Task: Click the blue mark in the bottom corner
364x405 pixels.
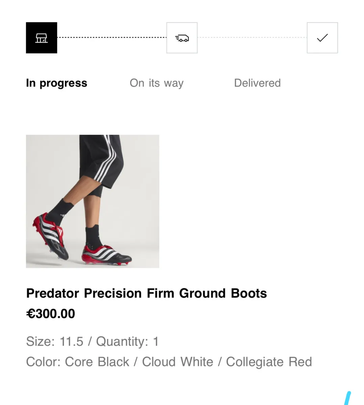Action: coord(347,399)
